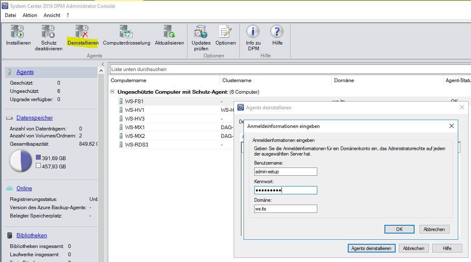Click the WS-RDS3 server icon
The image size is (471, 262).
point(121,145)
